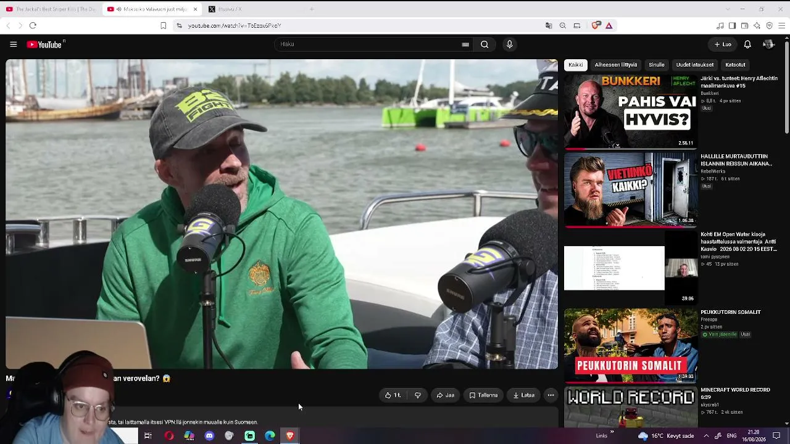This screenshot has height=444, width=790.
Task: Expand the Links toolbar chevron on taskbar
Action: pyautogui.click(x=612, y=432)
